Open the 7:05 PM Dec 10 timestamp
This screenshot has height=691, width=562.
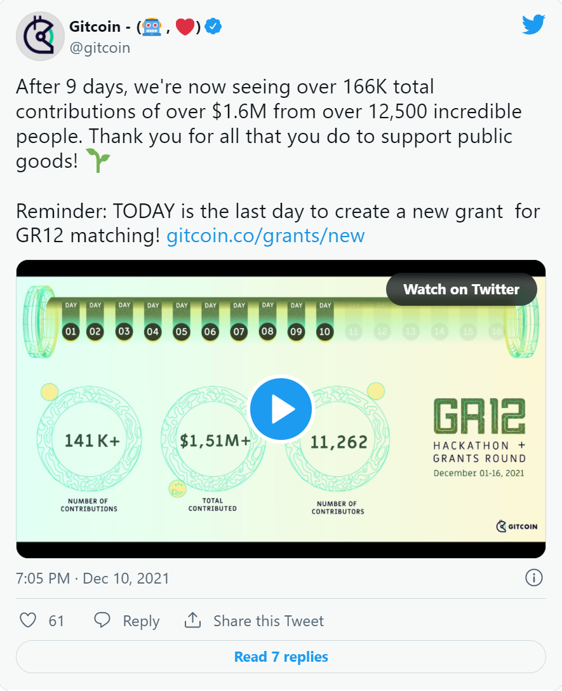(x=93, y=578)
